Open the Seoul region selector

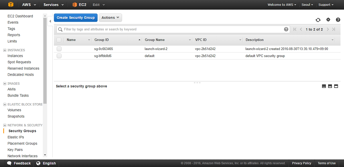[307, 5]
